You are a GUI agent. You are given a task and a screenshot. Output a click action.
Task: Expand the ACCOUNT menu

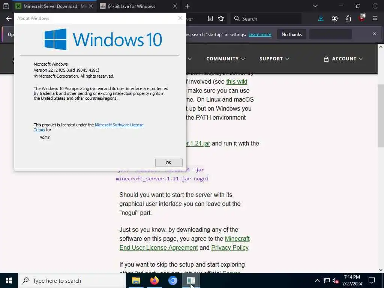tap(343, 59)
